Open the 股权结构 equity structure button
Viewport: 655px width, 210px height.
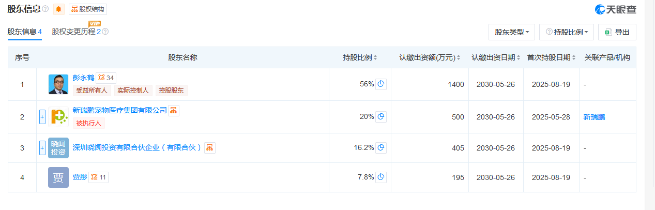pyautogui.click(x=88, y=9)
